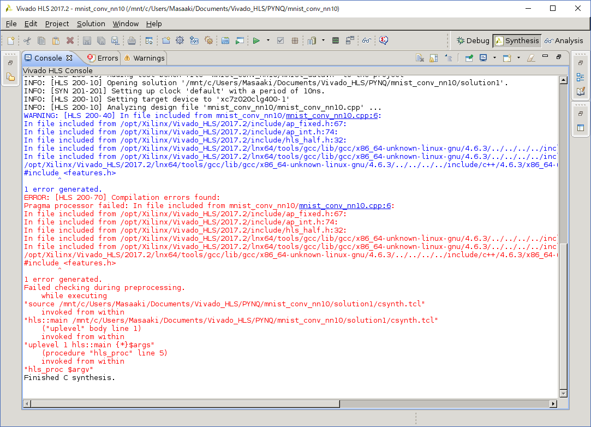
Task: Pin the Console view
Action: pos(469,57)
